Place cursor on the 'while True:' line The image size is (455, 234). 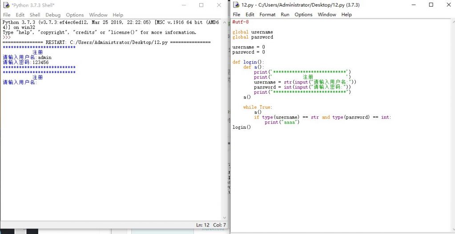(x=258, y=107)
